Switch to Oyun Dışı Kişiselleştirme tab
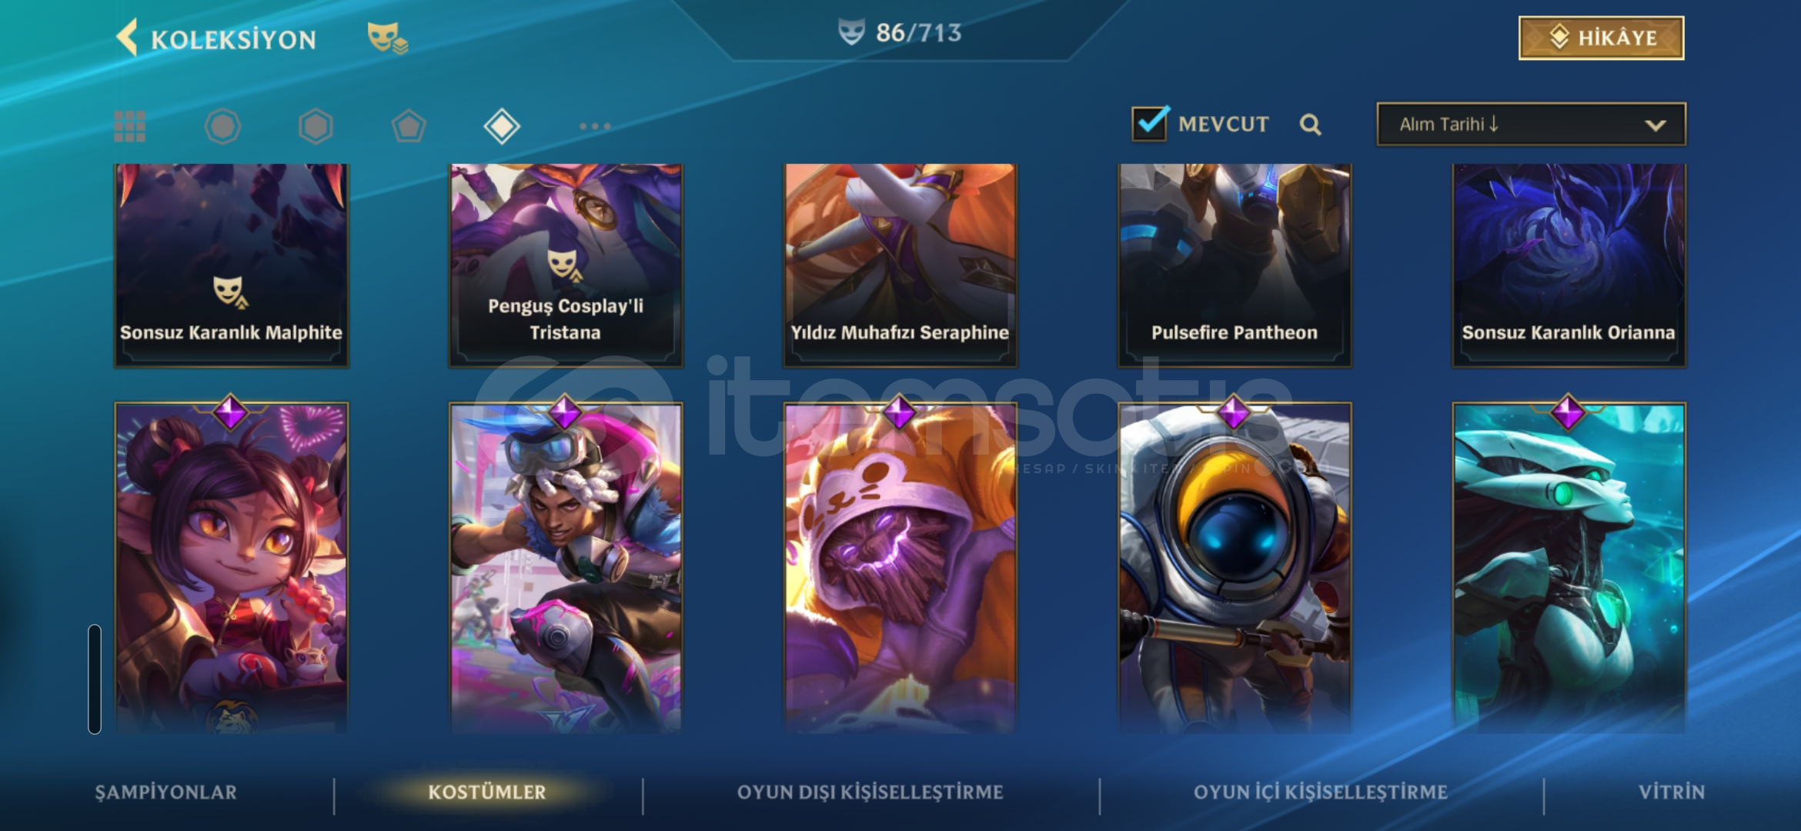This screenshot has width=1801, height=831. (870, 792)
